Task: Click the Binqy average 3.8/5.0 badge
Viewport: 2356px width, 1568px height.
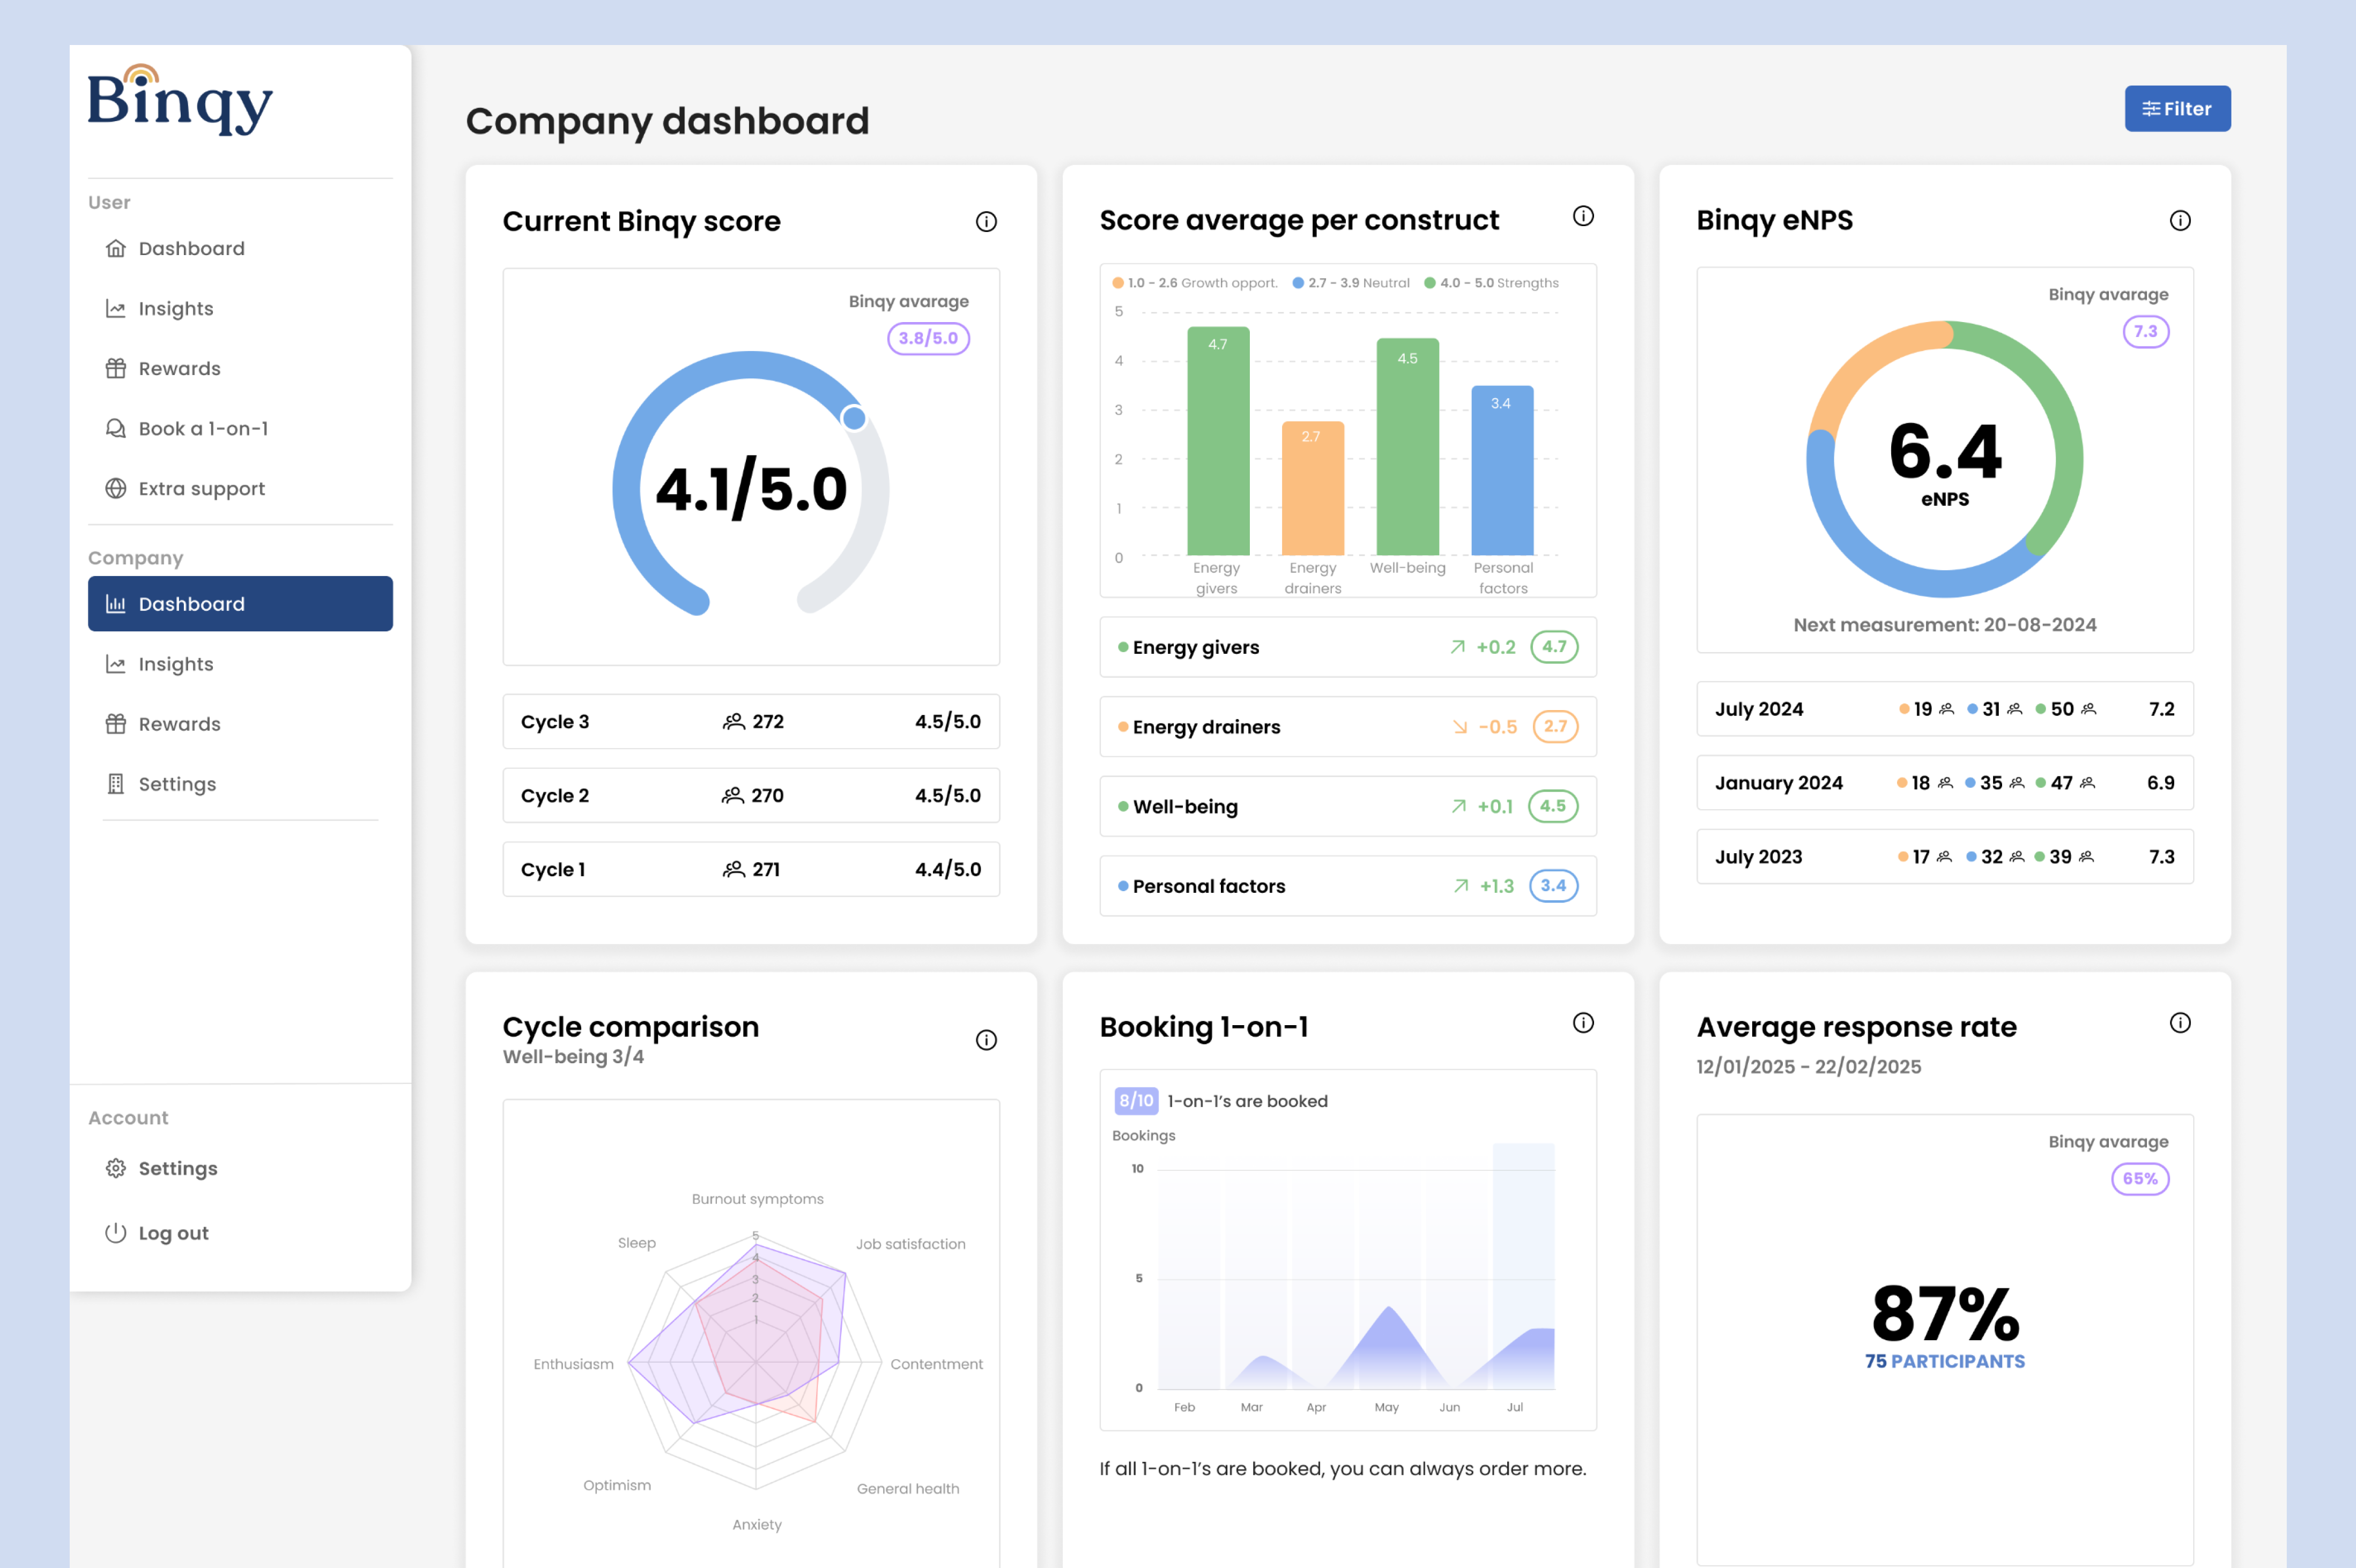Action: [x=928, y=338]
